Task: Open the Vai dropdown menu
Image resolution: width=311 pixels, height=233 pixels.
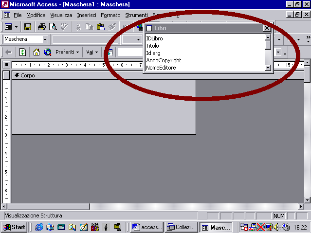Action: click(92, 53)
